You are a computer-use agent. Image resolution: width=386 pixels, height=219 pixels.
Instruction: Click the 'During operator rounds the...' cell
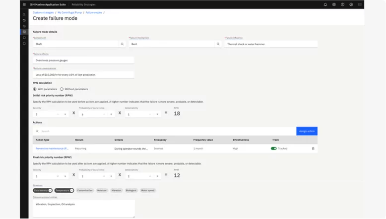[x=131, y=149]
